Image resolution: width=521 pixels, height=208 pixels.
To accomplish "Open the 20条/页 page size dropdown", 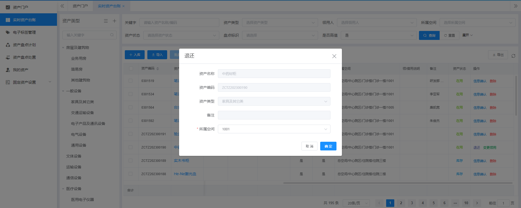I will click(x=356, y=203).
